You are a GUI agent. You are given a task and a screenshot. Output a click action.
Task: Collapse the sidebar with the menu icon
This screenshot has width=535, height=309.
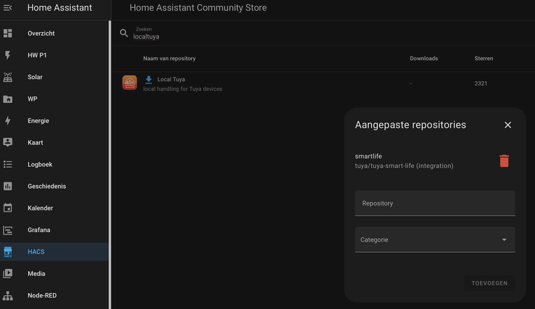[x=7, y=7]
